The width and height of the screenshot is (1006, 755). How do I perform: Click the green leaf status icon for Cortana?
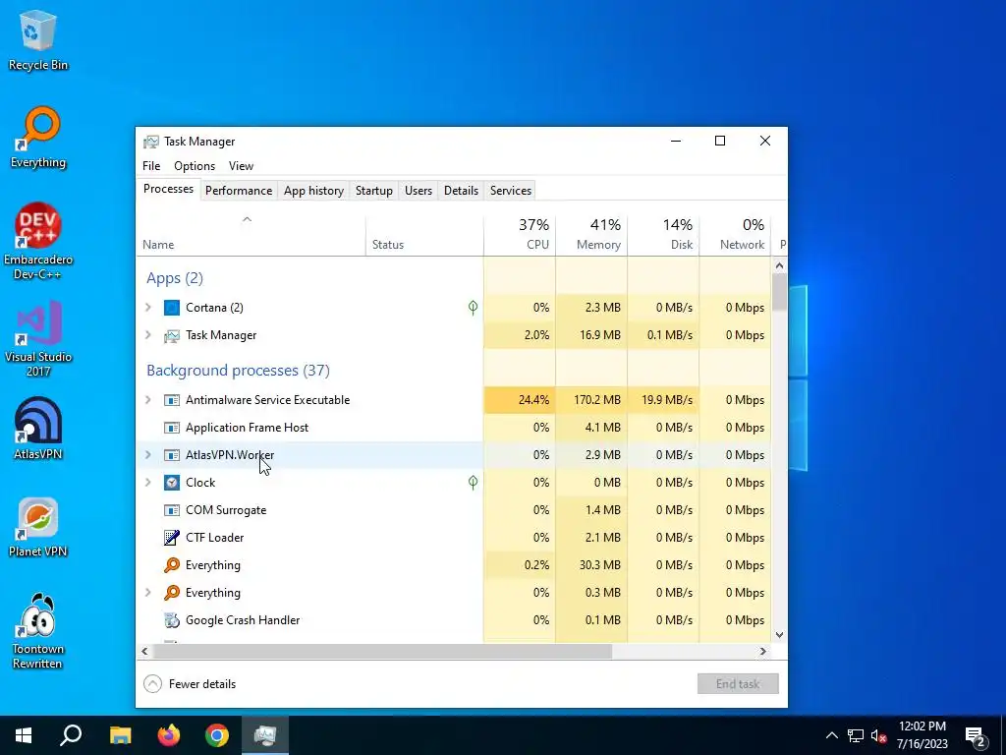point(473,308)
